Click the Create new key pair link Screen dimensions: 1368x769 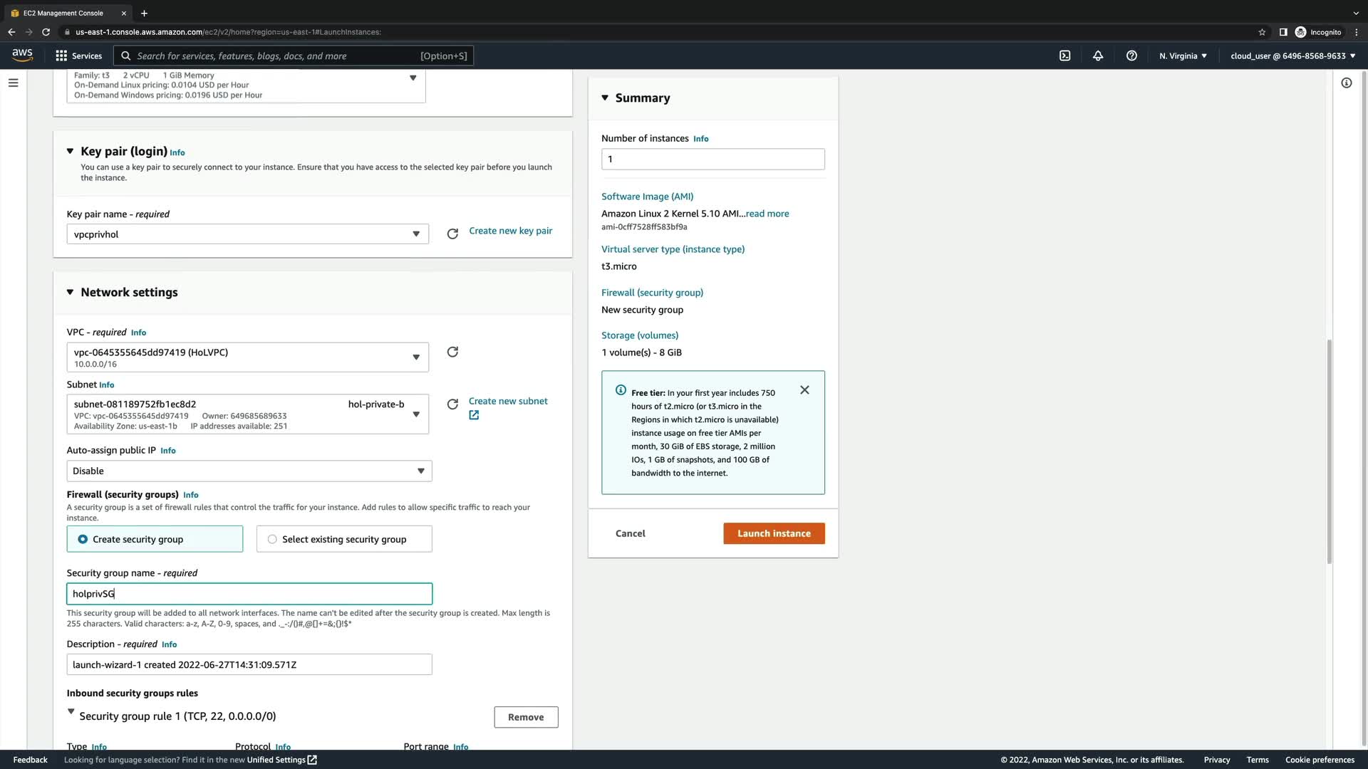coord(510,231)
